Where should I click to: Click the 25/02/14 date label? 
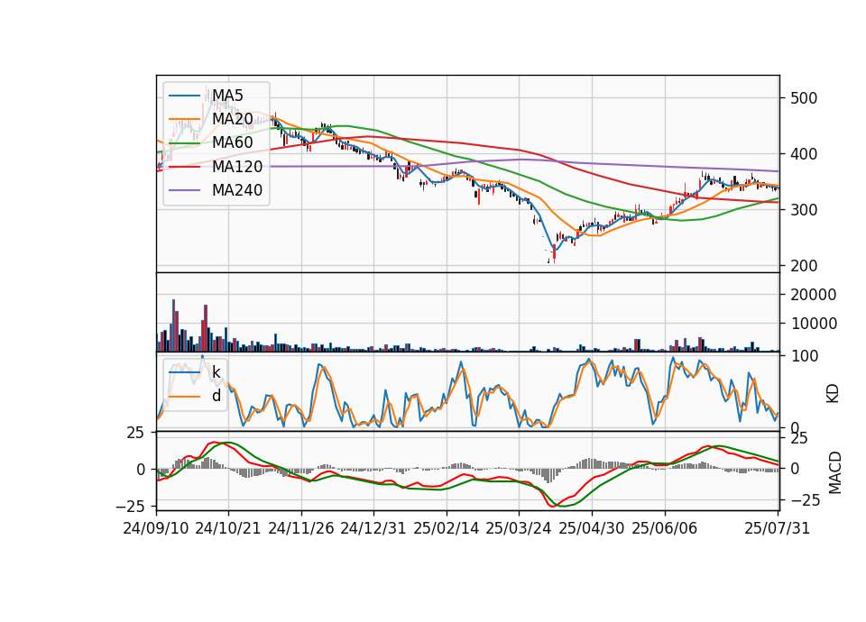coord(447,528)
